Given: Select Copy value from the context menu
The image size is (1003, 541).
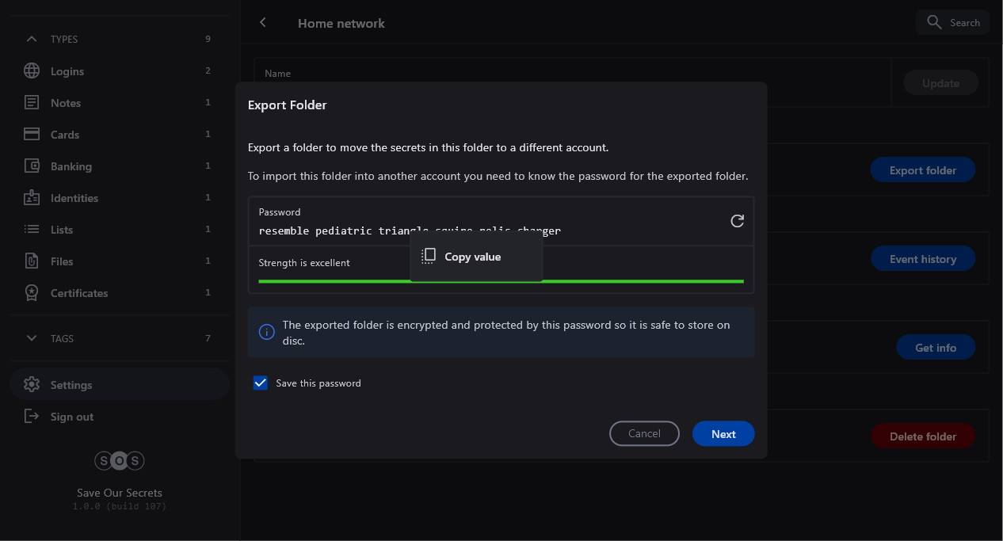Looking at the screenshot, I should (x=472, y=257).
